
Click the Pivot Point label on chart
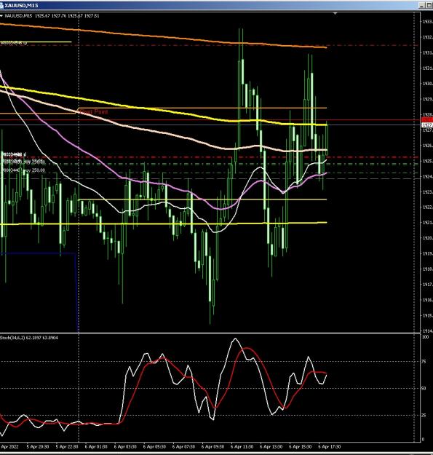(x=94, y=111)
